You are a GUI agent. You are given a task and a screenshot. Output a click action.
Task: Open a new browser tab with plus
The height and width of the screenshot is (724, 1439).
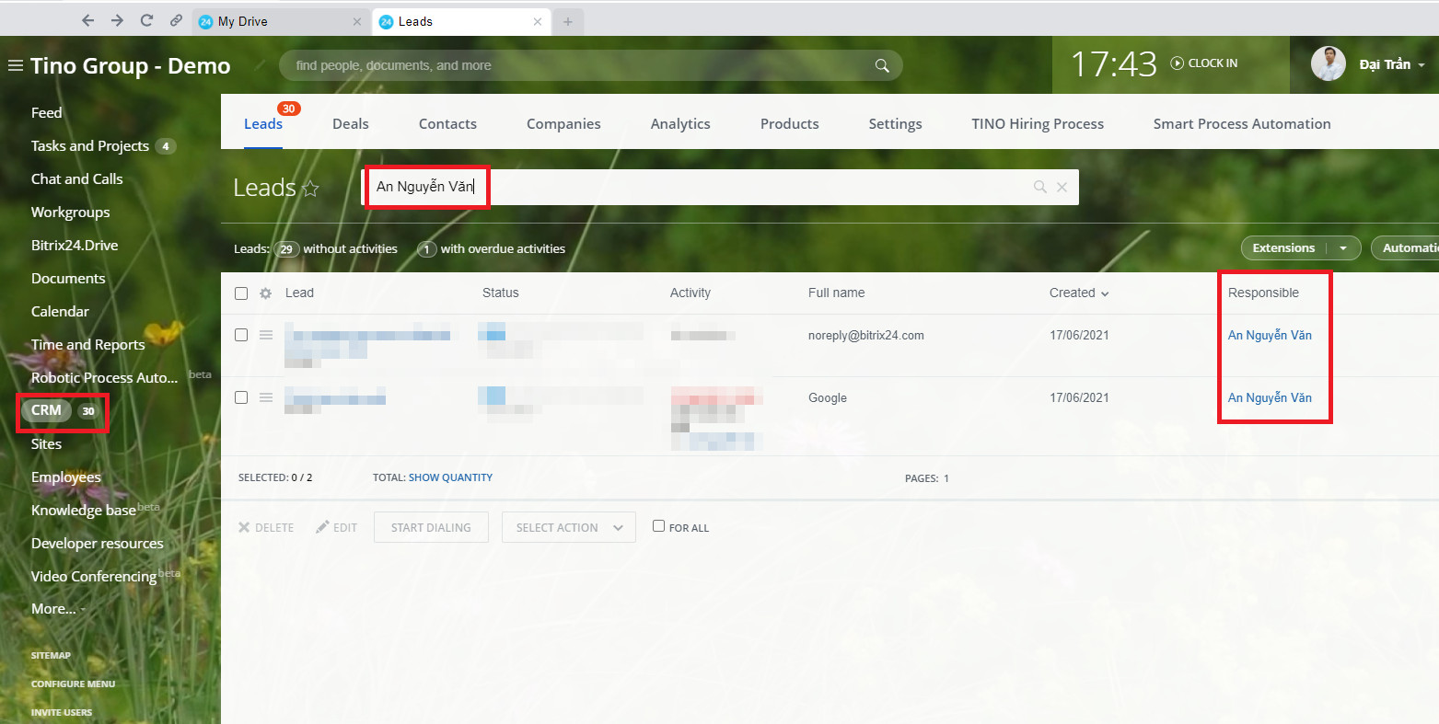[568, 22]
